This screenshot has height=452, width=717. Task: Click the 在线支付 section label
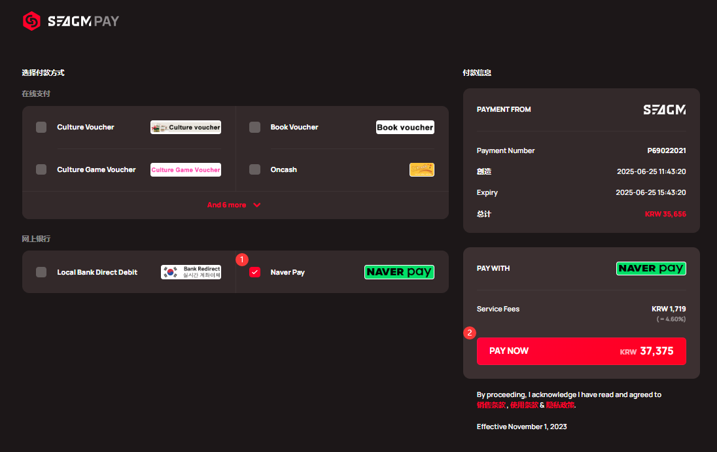[36, 94]
